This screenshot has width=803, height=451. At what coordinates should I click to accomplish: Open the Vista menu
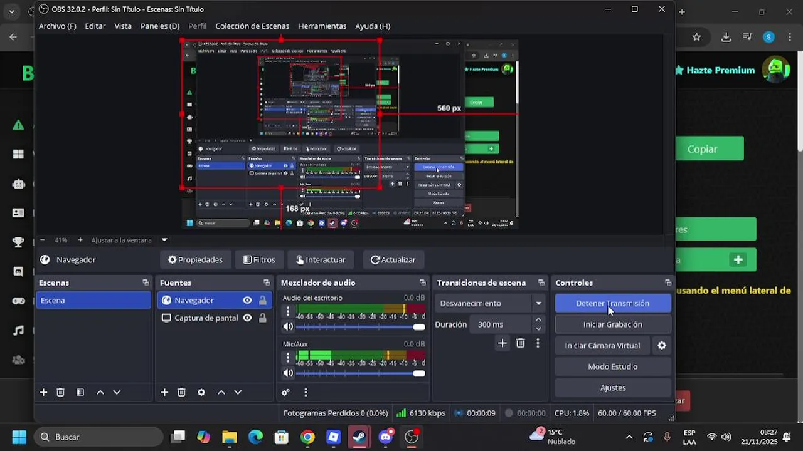(x=123, y=26)
